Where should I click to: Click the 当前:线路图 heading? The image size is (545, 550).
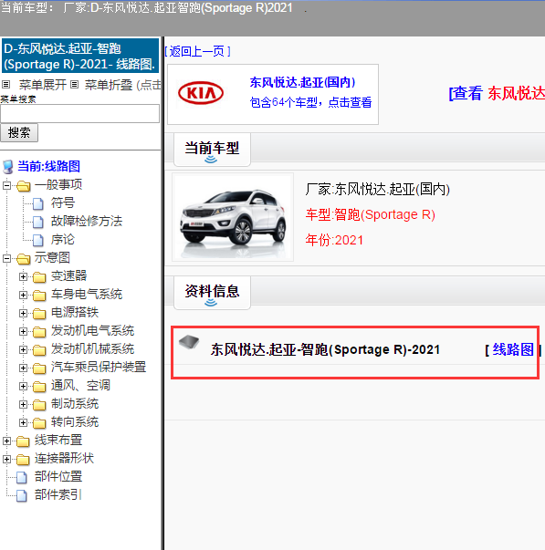pos(48,166)
